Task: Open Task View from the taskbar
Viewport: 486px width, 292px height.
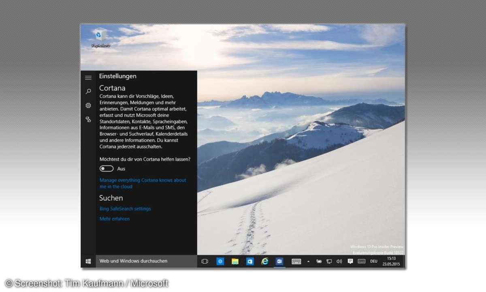Action: pos(205,261)
